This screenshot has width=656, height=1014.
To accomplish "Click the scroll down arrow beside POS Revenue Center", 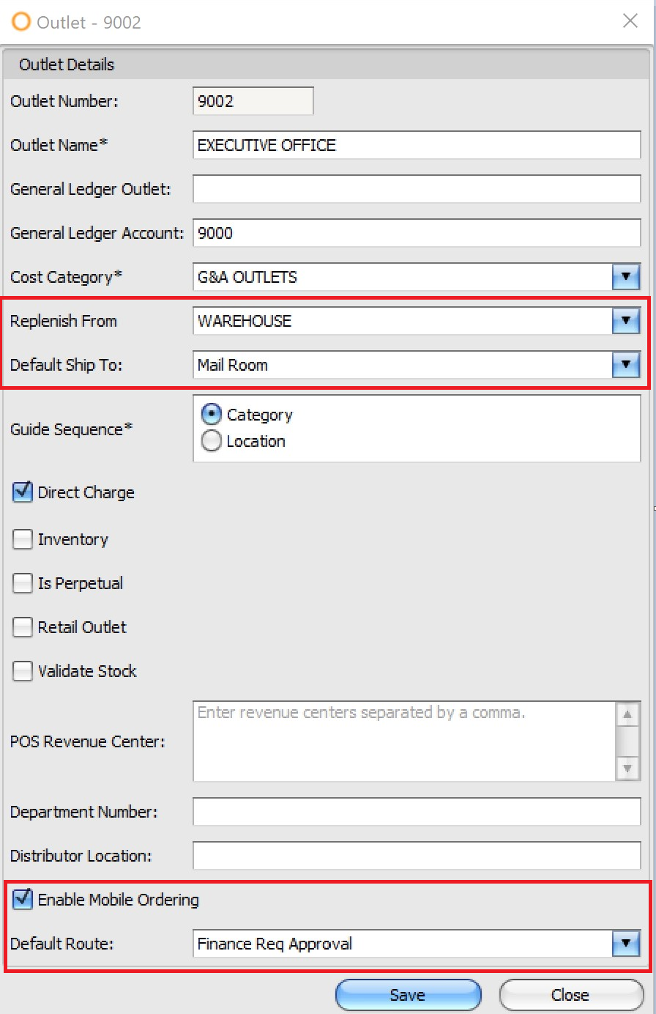I will click(x=628, y=768).
